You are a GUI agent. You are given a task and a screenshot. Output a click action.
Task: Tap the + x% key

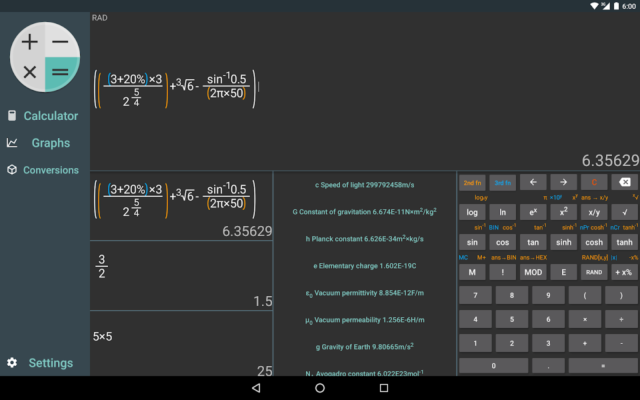click(x=624, y=272)
